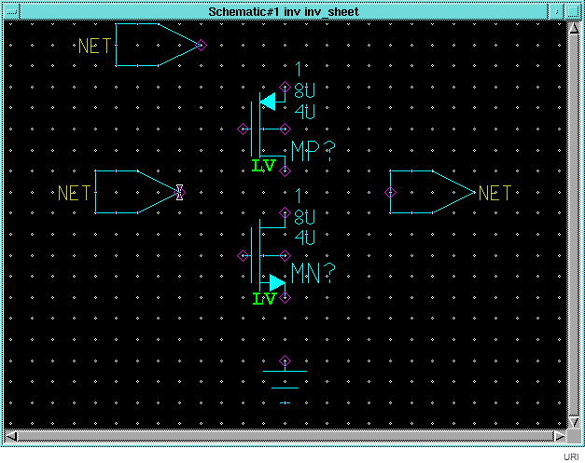585x463 pixels.
Task: Click the ground symbol at the bottom
Action: (x=286, y=382)
